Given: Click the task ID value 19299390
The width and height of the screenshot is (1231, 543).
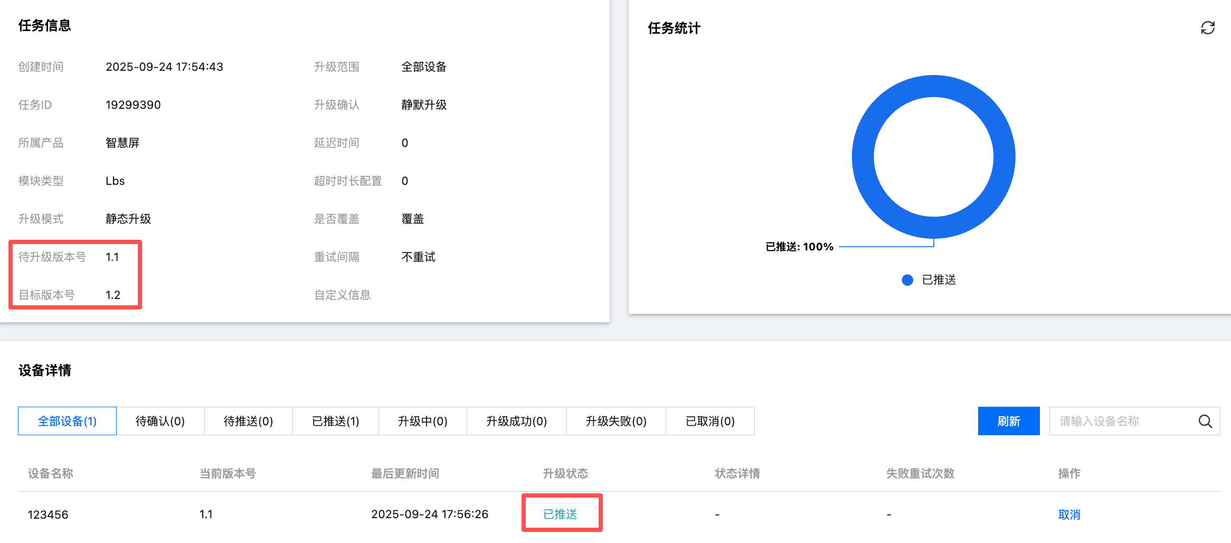Looking at the screenshot, I should pyautogui.click(x=133, y=105).
